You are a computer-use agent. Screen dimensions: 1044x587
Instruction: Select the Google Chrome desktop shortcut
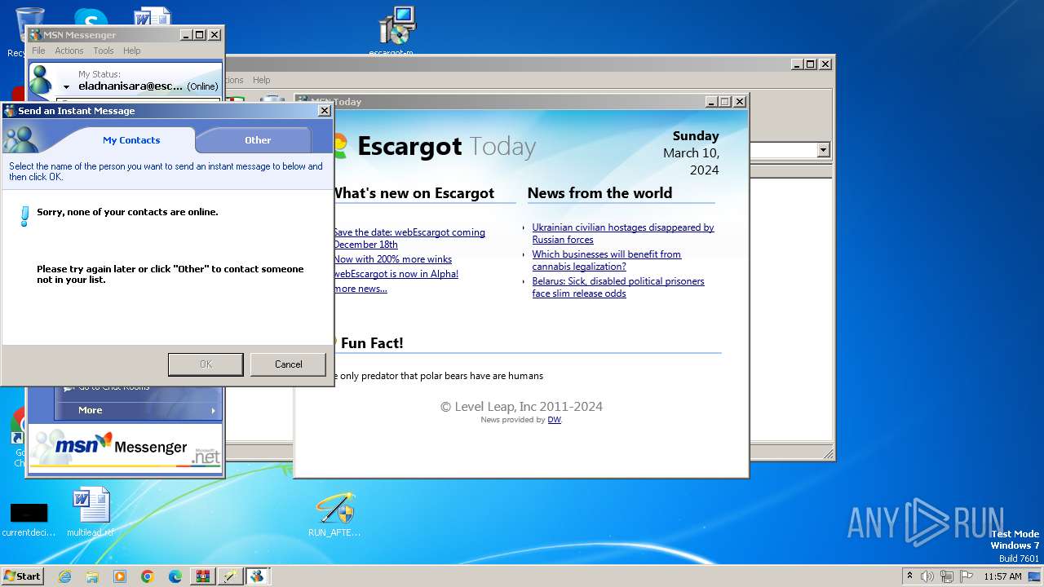coord(18,436)
